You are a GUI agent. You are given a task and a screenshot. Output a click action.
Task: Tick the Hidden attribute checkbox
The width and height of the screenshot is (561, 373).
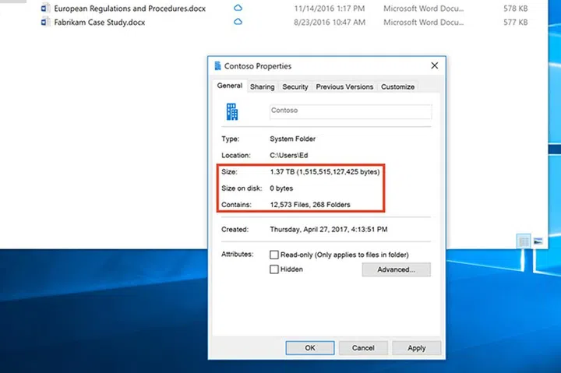coord(274,269)
